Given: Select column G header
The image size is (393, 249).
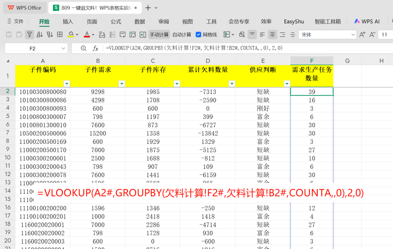Looking at the screenshot, I should pyautogui.click(x=347, y=61).
